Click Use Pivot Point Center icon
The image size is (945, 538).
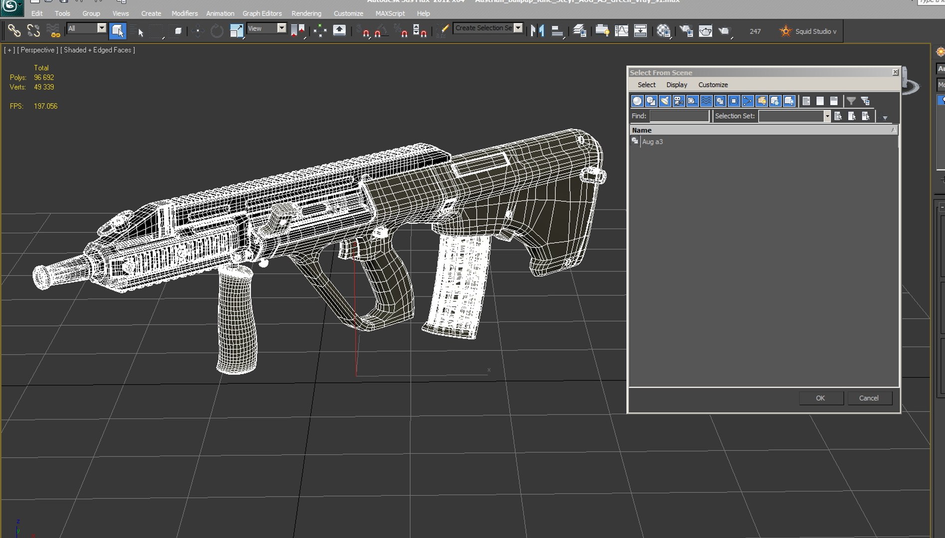(x=298, y=31)
